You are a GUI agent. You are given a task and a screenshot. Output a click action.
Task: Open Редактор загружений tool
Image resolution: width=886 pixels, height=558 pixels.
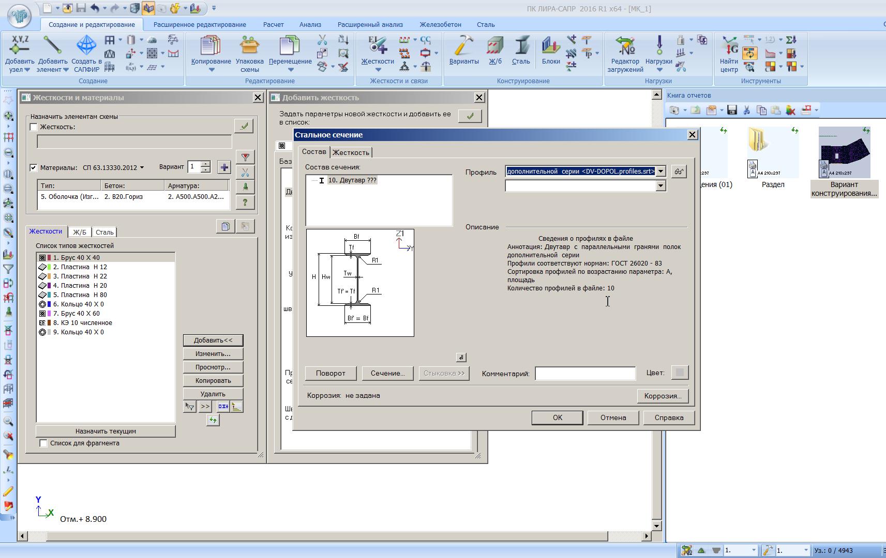(625, 48)
